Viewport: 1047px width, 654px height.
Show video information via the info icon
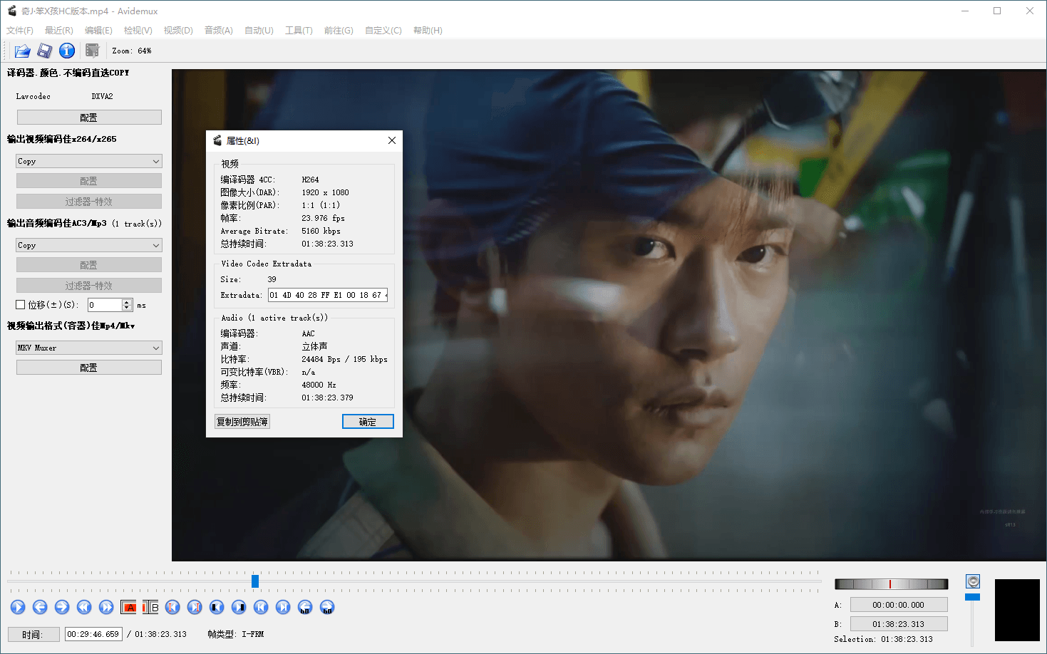click(x=66, y=50)
